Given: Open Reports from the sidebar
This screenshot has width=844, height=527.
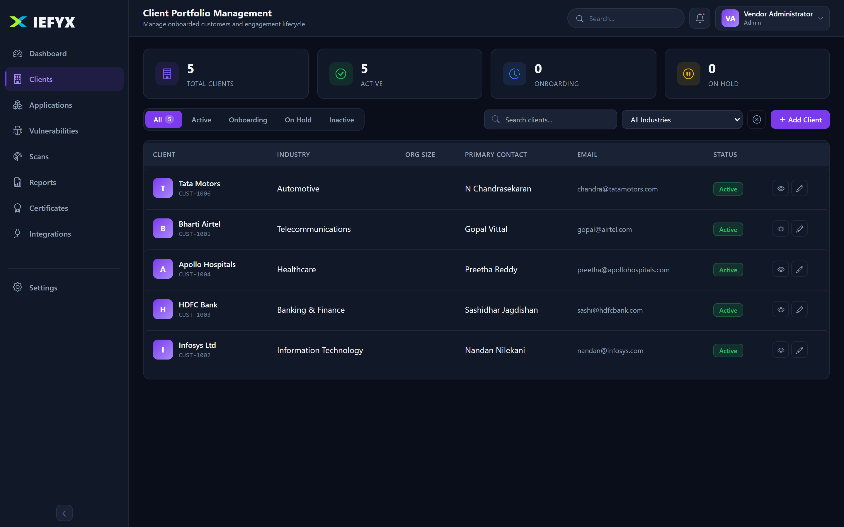Looking at the screenshot, I should coord(64,182).
